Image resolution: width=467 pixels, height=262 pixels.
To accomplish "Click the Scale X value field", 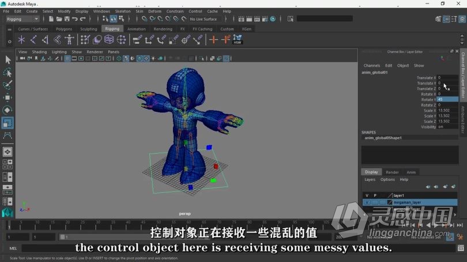I will point(447,111).
